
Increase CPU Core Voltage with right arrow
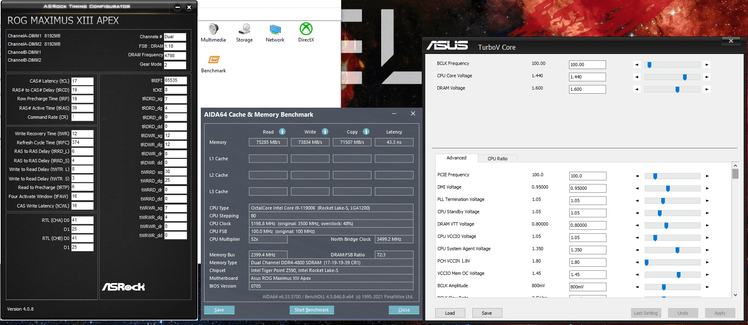click(707, 77)
